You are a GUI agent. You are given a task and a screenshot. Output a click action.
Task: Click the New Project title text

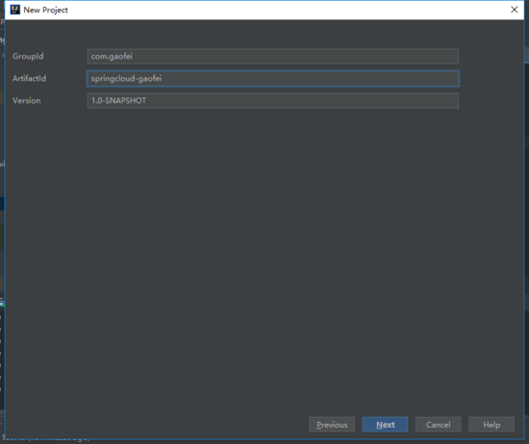pyautogui.click(x=45, y=11)
